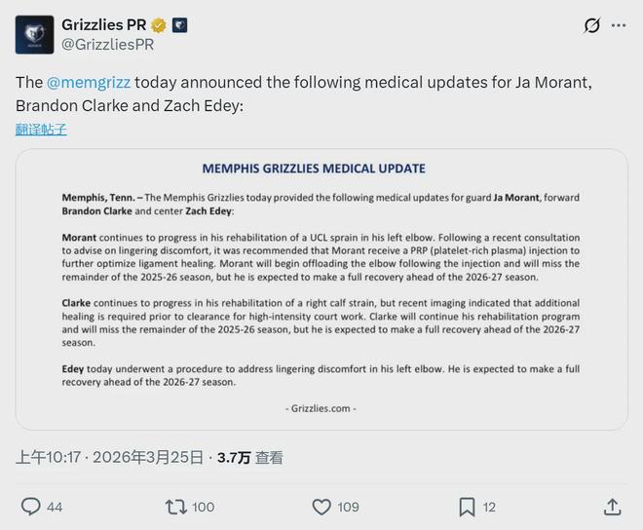Click the like count showing 109

(348, 507)
